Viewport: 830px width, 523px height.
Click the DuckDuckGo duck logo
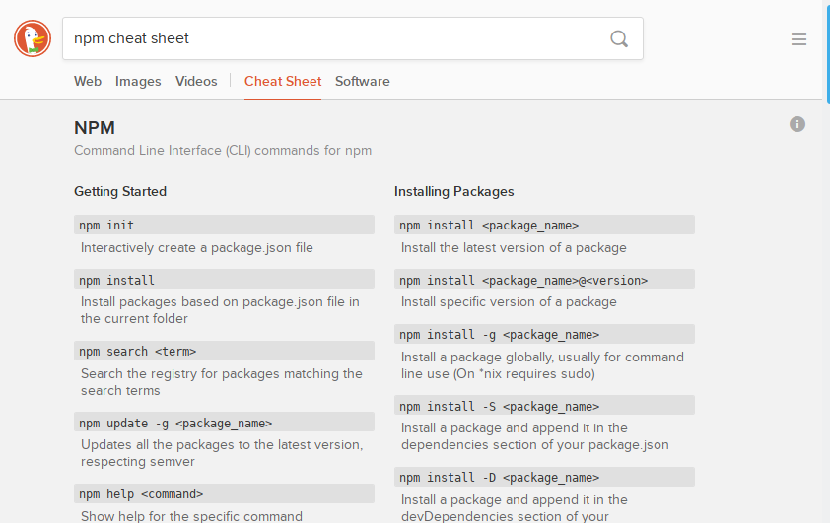[32, 38]
